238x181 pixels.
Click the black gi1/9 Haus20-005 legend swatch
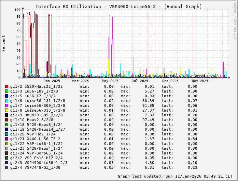click(7, 115)
